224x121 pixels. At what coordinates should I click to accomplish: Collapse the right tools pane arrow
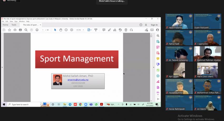click(154, 67)
